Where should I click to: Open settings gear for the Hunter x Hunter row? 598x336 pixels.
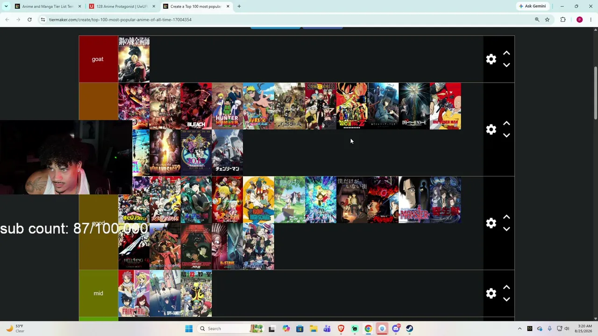click(x=491, y=129)
